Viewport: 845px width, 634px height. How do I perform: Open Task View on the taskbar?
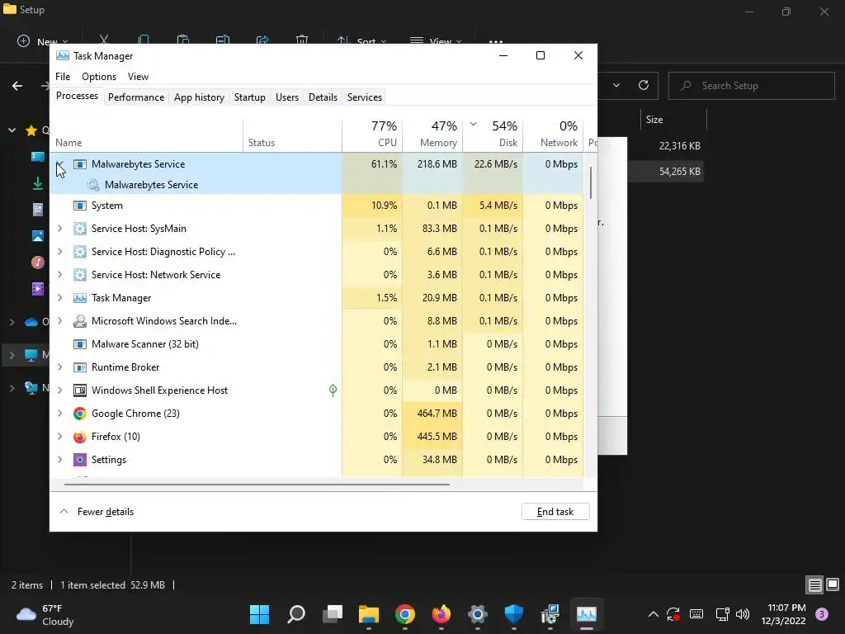tap(333, 614)
